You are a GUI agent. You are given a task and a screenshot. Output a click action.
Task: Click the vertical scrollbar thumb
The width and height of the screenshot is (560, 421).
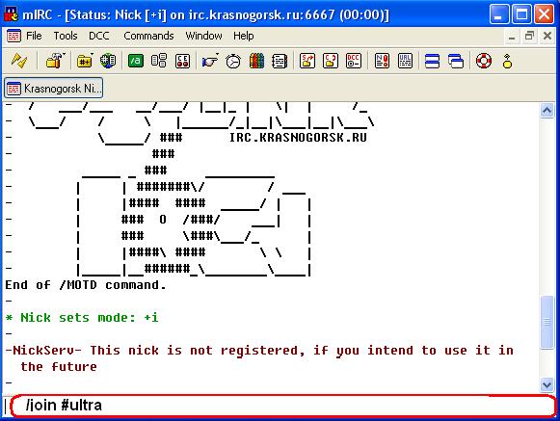(547, 322)
